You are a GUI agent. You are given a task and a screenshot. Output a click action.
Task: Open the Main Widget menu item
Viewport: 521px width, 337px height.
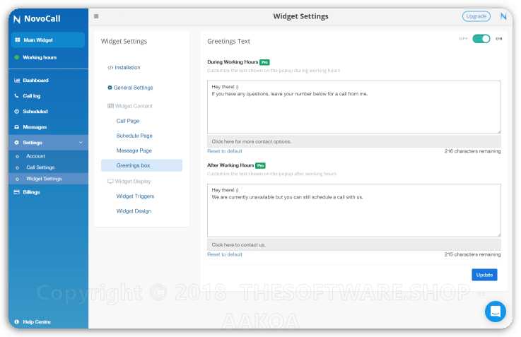[x=48, y=40]
